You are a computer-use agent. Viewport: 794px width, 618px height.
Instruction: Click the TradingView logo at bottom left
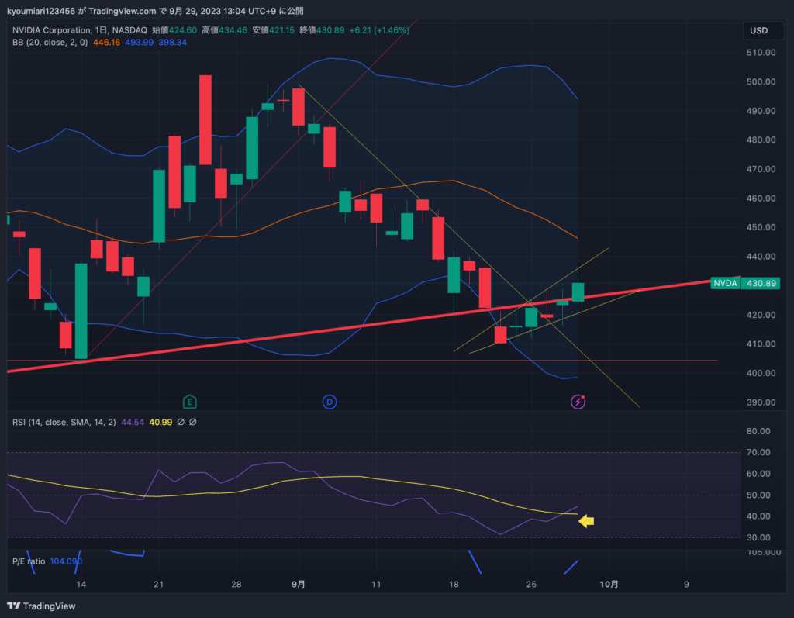click(x=41, y=606)
